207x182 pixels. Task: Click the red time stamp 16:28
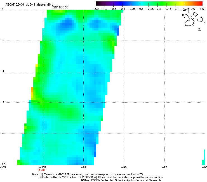coord(41,170)
